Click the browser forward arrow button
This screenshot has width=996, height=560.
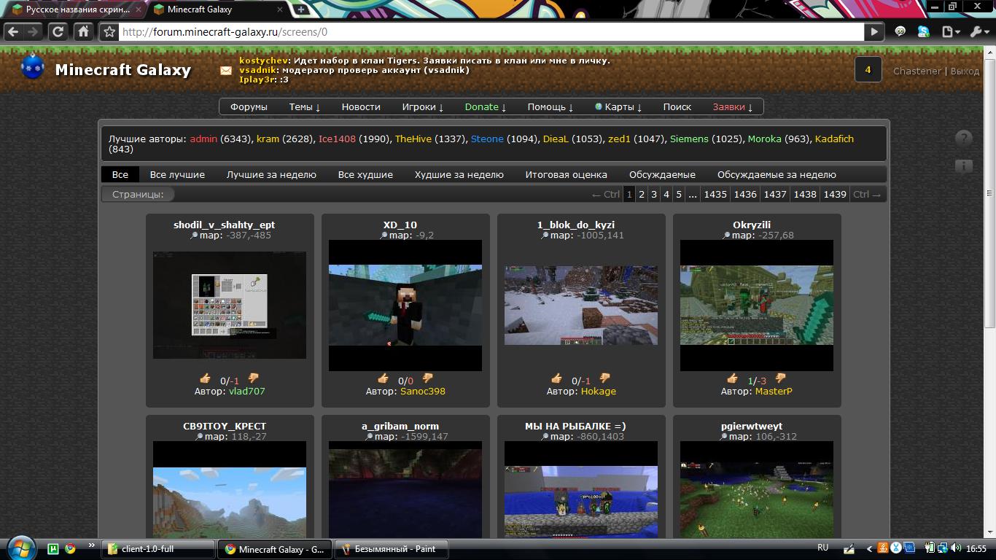pos(33,31)
